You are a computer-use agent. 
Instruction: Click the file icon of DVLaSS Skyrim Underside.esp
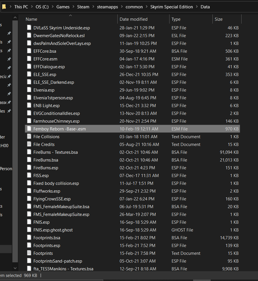(29, 27)
